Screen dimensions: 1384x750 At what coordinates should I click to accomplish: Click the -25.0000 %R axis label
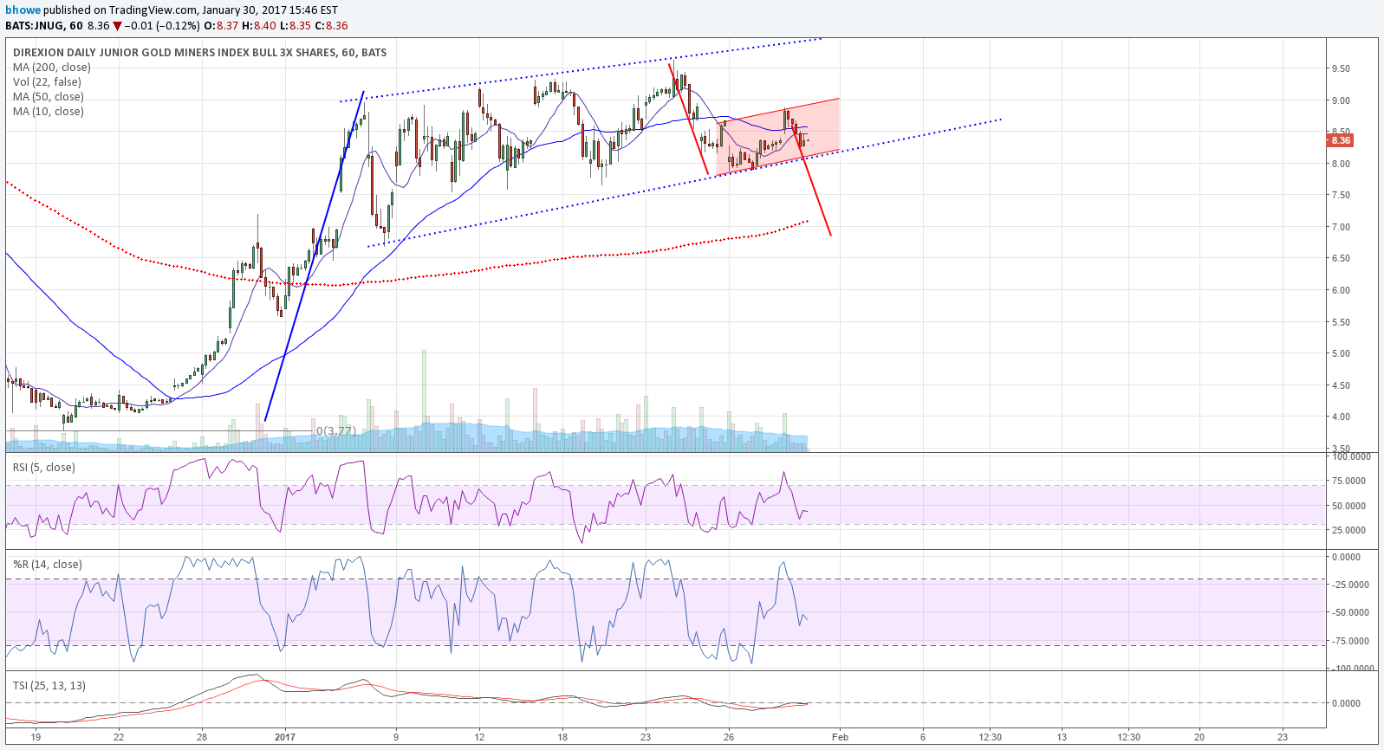tap(1350, 585)
